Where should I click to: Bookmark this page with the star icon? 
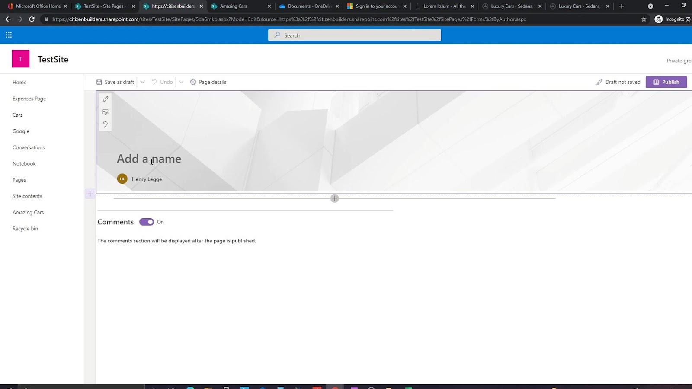tap(644, 19)
